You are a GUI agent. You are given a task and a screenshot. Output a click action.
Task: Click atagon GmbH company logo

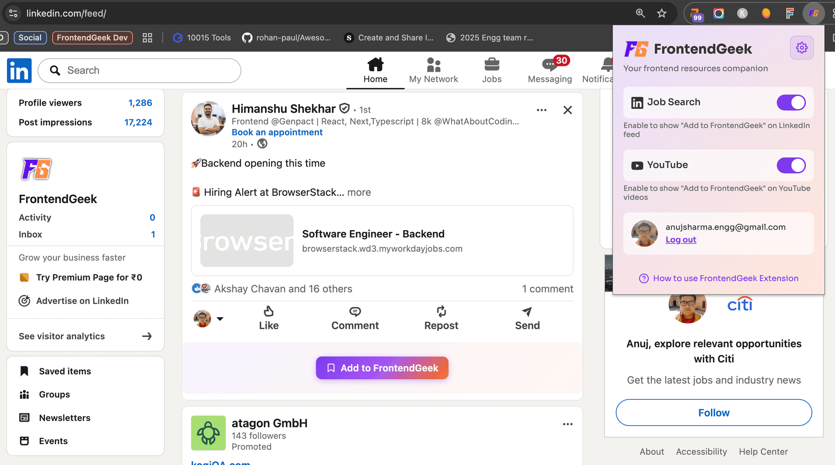208,433
